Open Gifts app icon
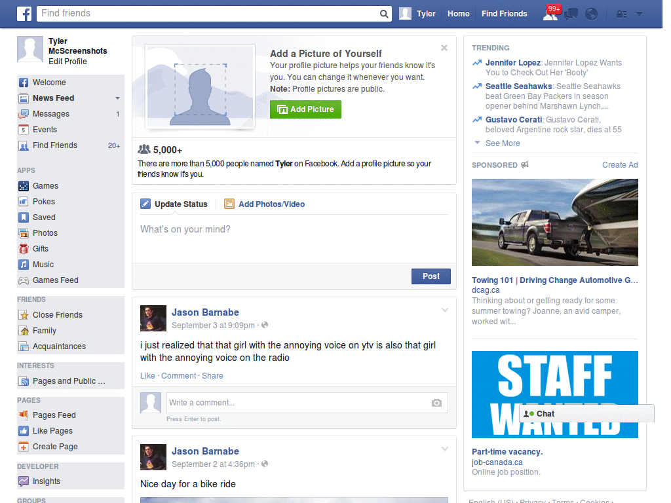Image resolution: width=671 pixels, height=503 pixels. point(24,249)
